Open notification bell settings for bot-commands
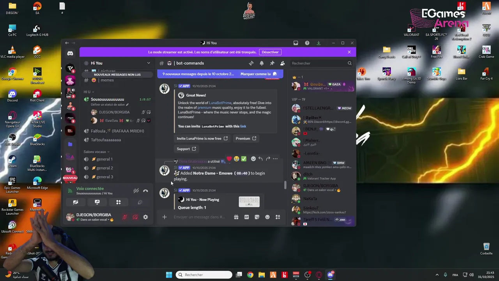The height and width of the screenshot is (281, 499). (262, 63)
